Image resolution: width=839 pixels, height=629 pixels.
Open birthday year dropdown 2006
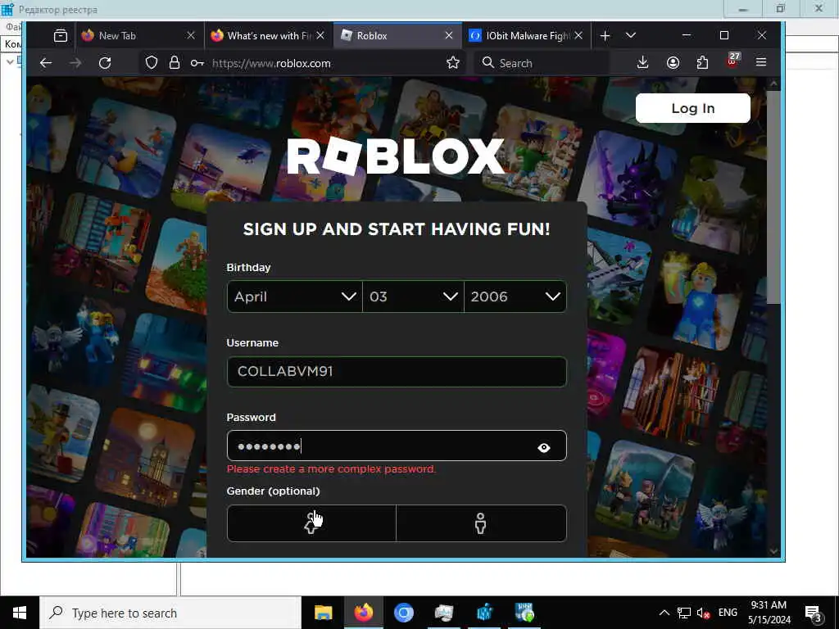(x=515, y=296)
